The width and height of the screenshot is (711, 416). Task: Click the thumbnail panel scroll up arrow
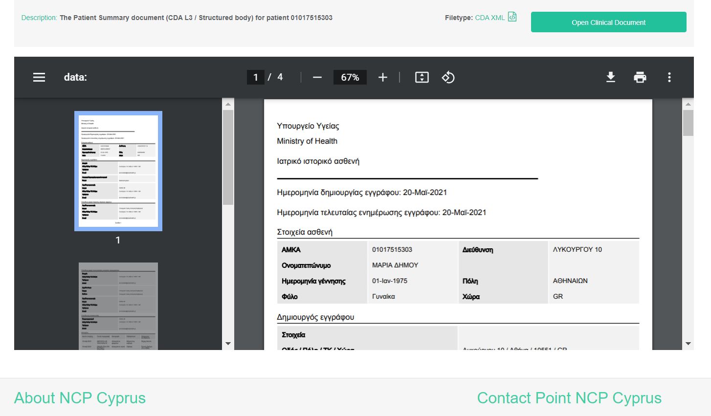point(228,104)
